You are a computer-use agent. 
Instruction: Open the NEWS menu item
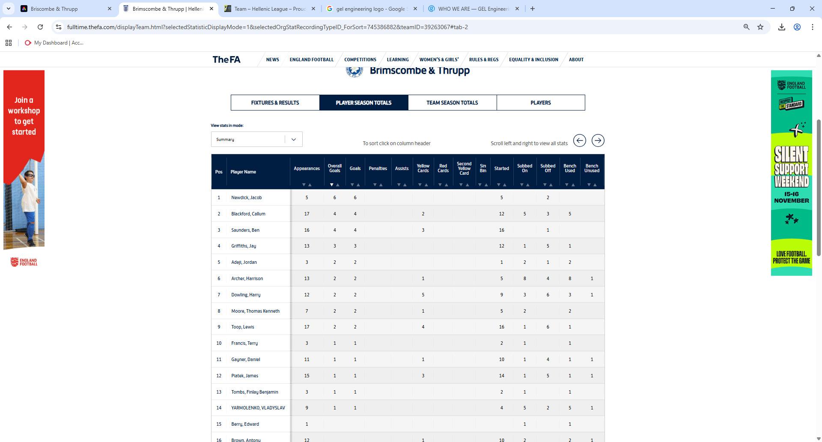tap(272, 60)
